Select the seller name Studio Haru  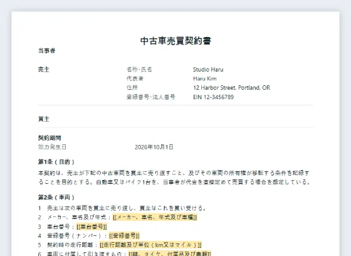(x=208, y=70)
